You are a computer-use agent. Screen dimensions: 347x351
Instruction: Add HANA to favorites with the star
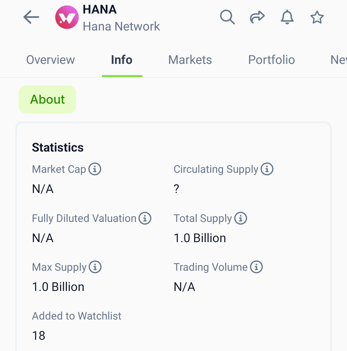(x=317, y=17)
